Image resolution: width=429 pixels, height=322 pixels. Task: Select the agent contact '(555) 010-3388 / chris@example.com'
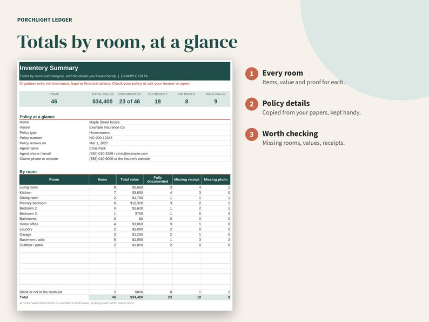click(x=118, y=154)
